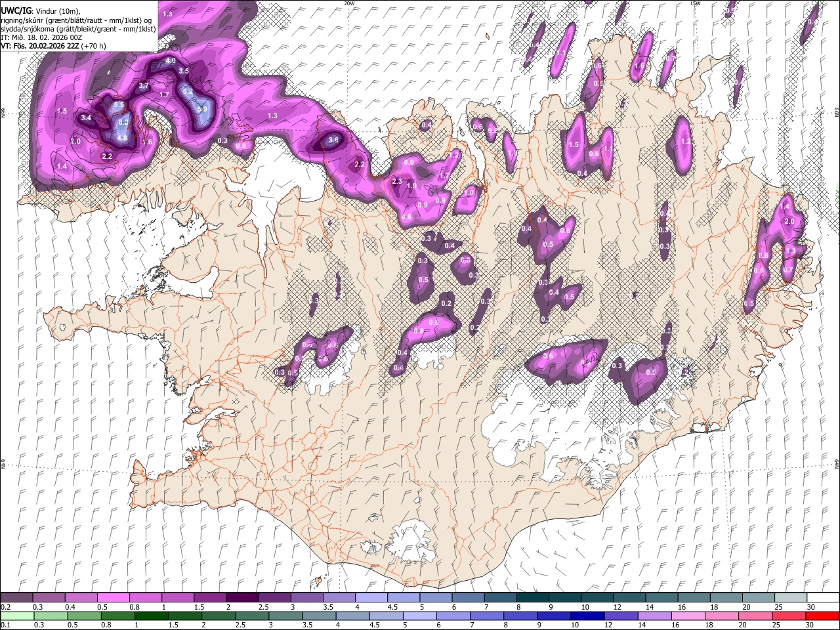Select the light gray top-row swatch at 25
The image size is (840, 630).
coord(791,597)
